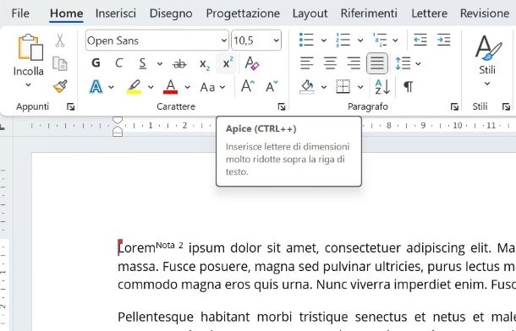The image size is (516, 331).
Task: Switch to the Layout tab
Action: click(x=310, y=14)
